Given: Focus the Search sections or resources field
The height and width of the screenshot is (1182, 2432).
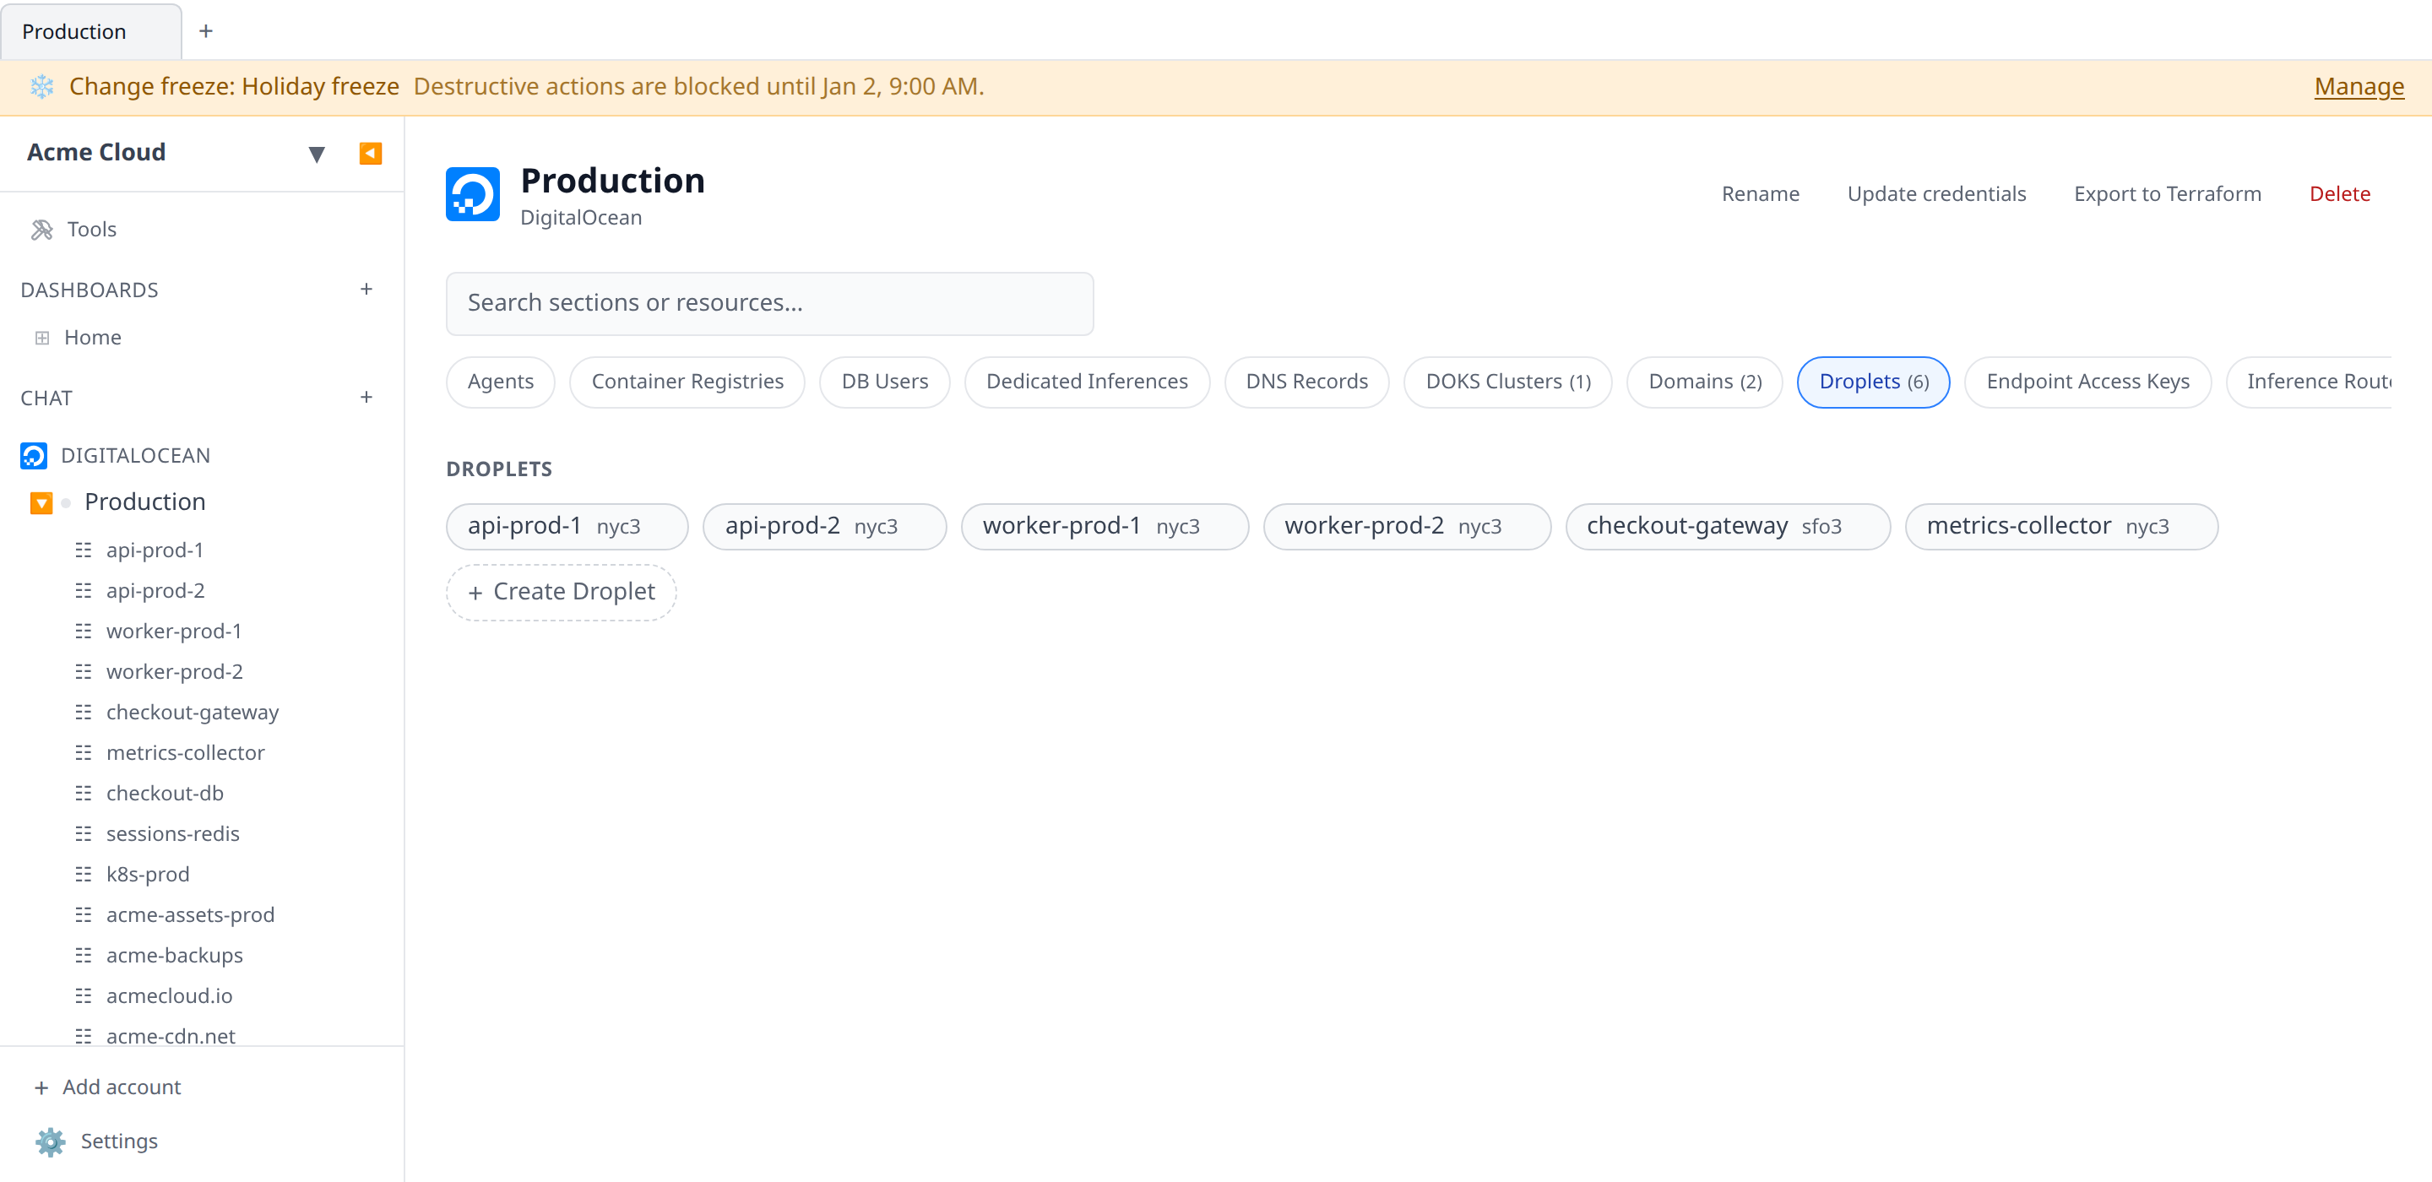Looking at the screenshot, I should pyautogui.click(x=769, y=304).
